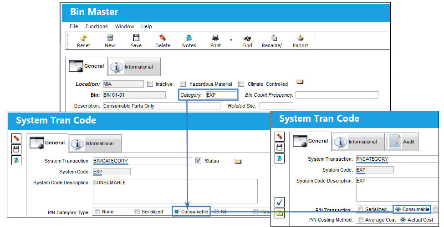Click the Related Site field
Viewport: 444px width, 227px height.
(276, 106)
